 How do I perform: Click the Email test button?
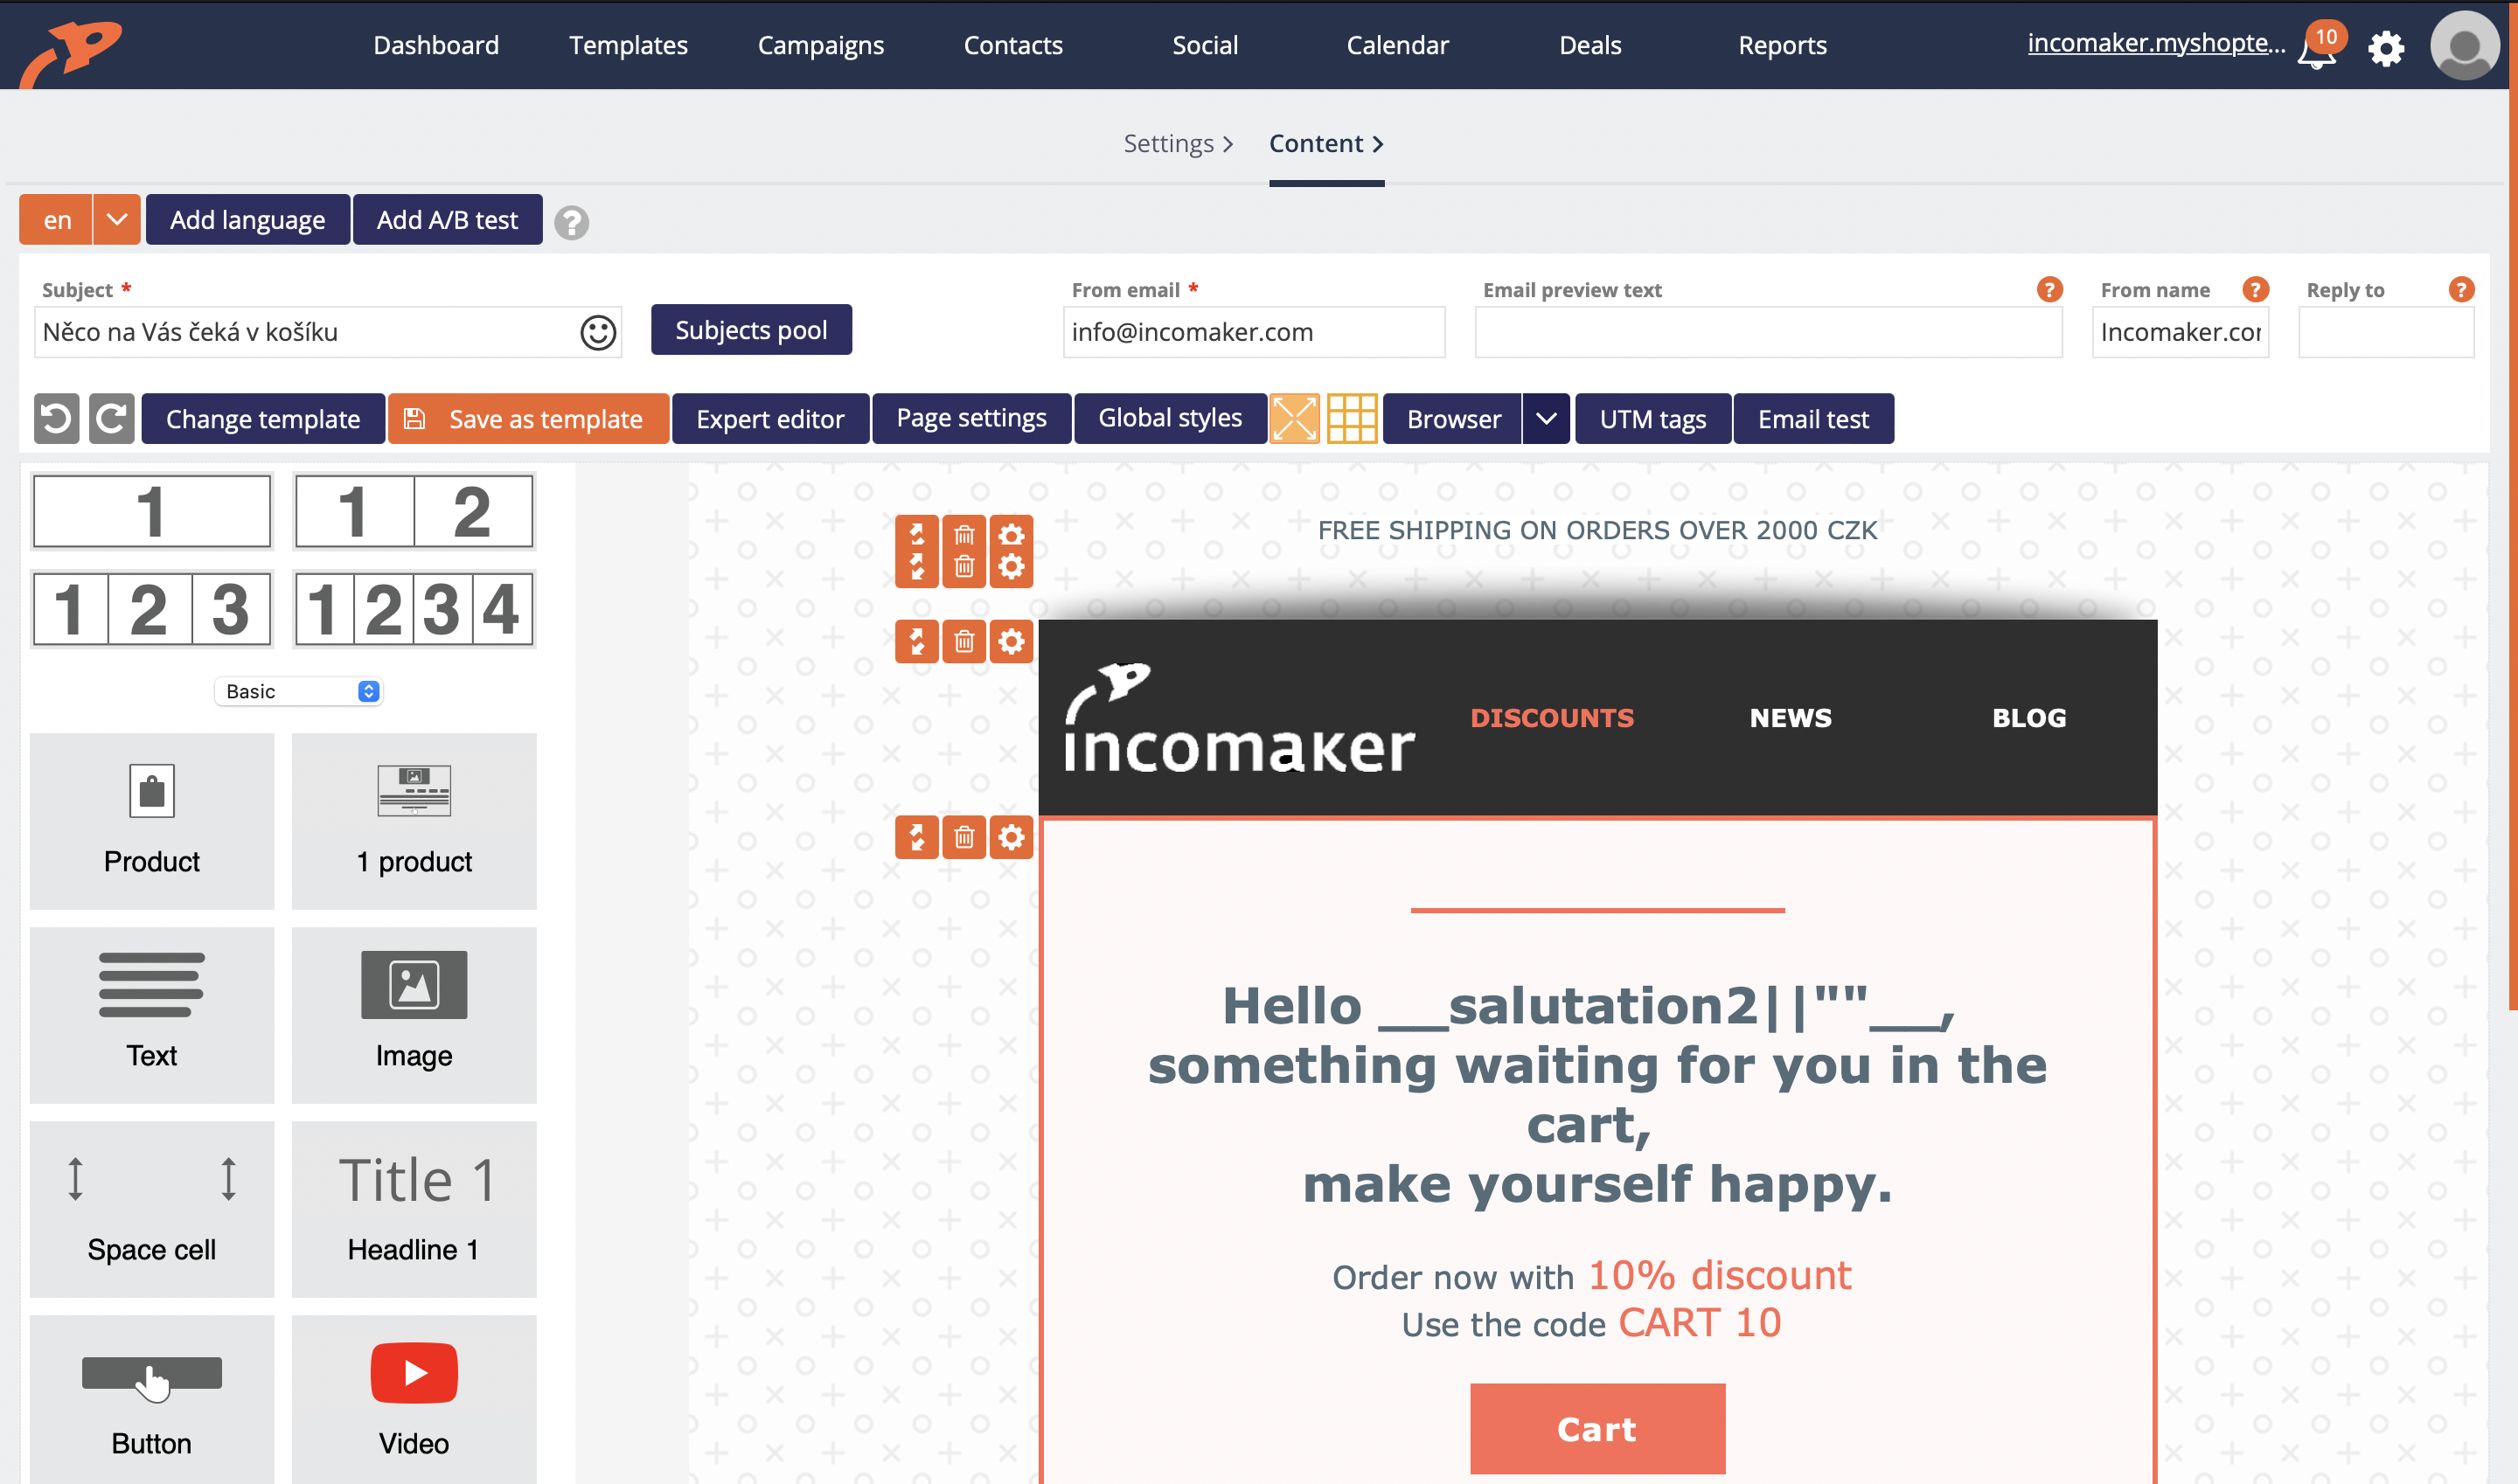tap(1812, 419)
